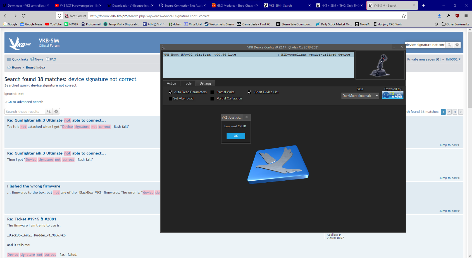
Task: Click magnifier next to Search these results
Action: tap(49, 112)
